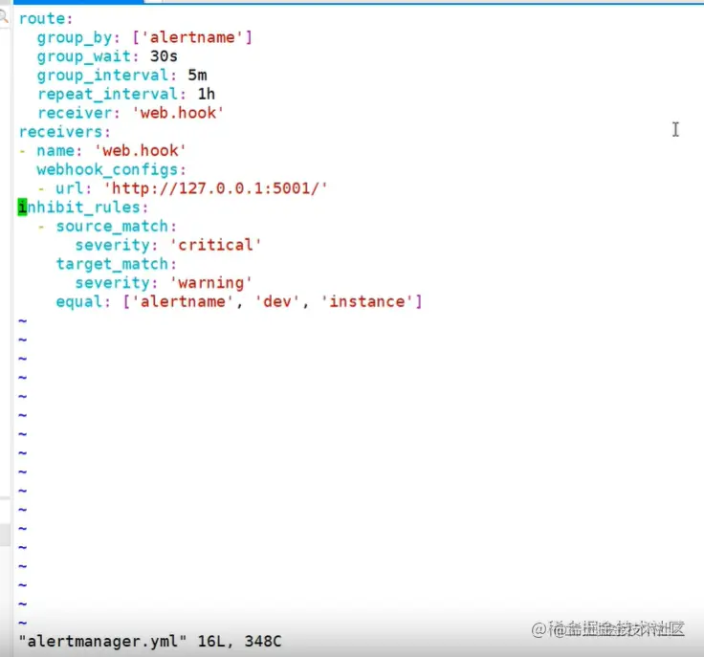
Task: Click 'web.hook' value on name line
Action: click(x=141, y=151)
